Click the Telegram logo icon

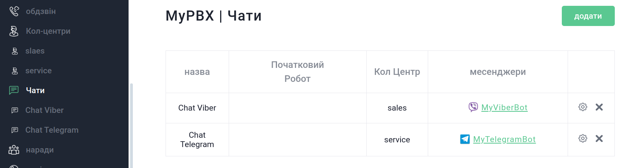[x=465, y=139]
